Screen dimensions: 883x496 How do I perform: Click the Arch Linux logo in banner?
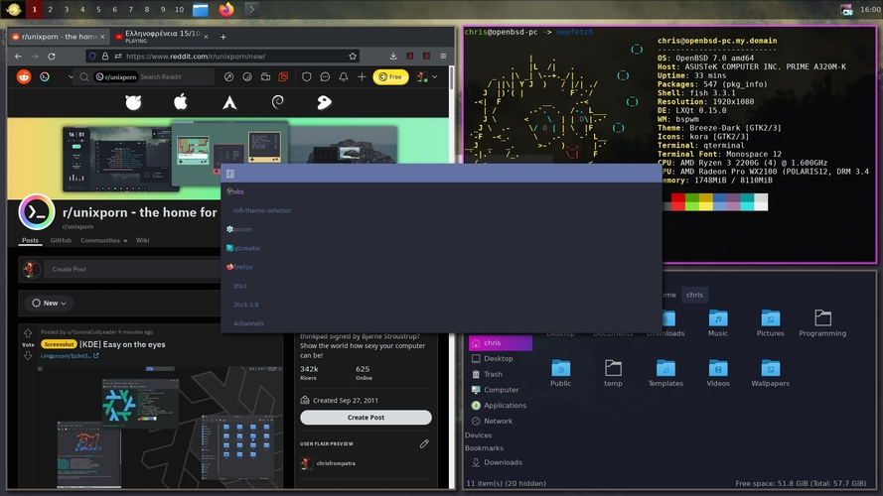229,102
